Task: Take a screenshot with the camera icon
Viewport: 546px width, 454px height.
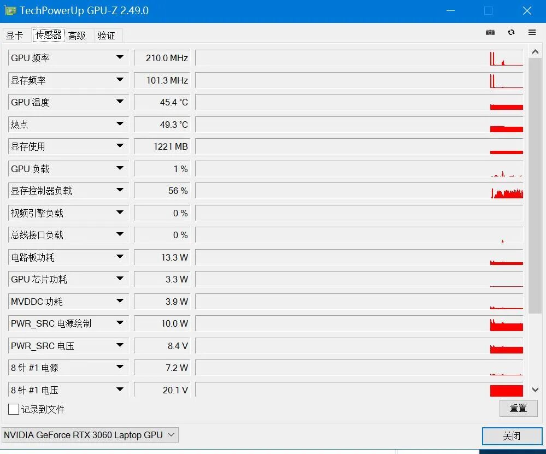Action: pos(490,32)
